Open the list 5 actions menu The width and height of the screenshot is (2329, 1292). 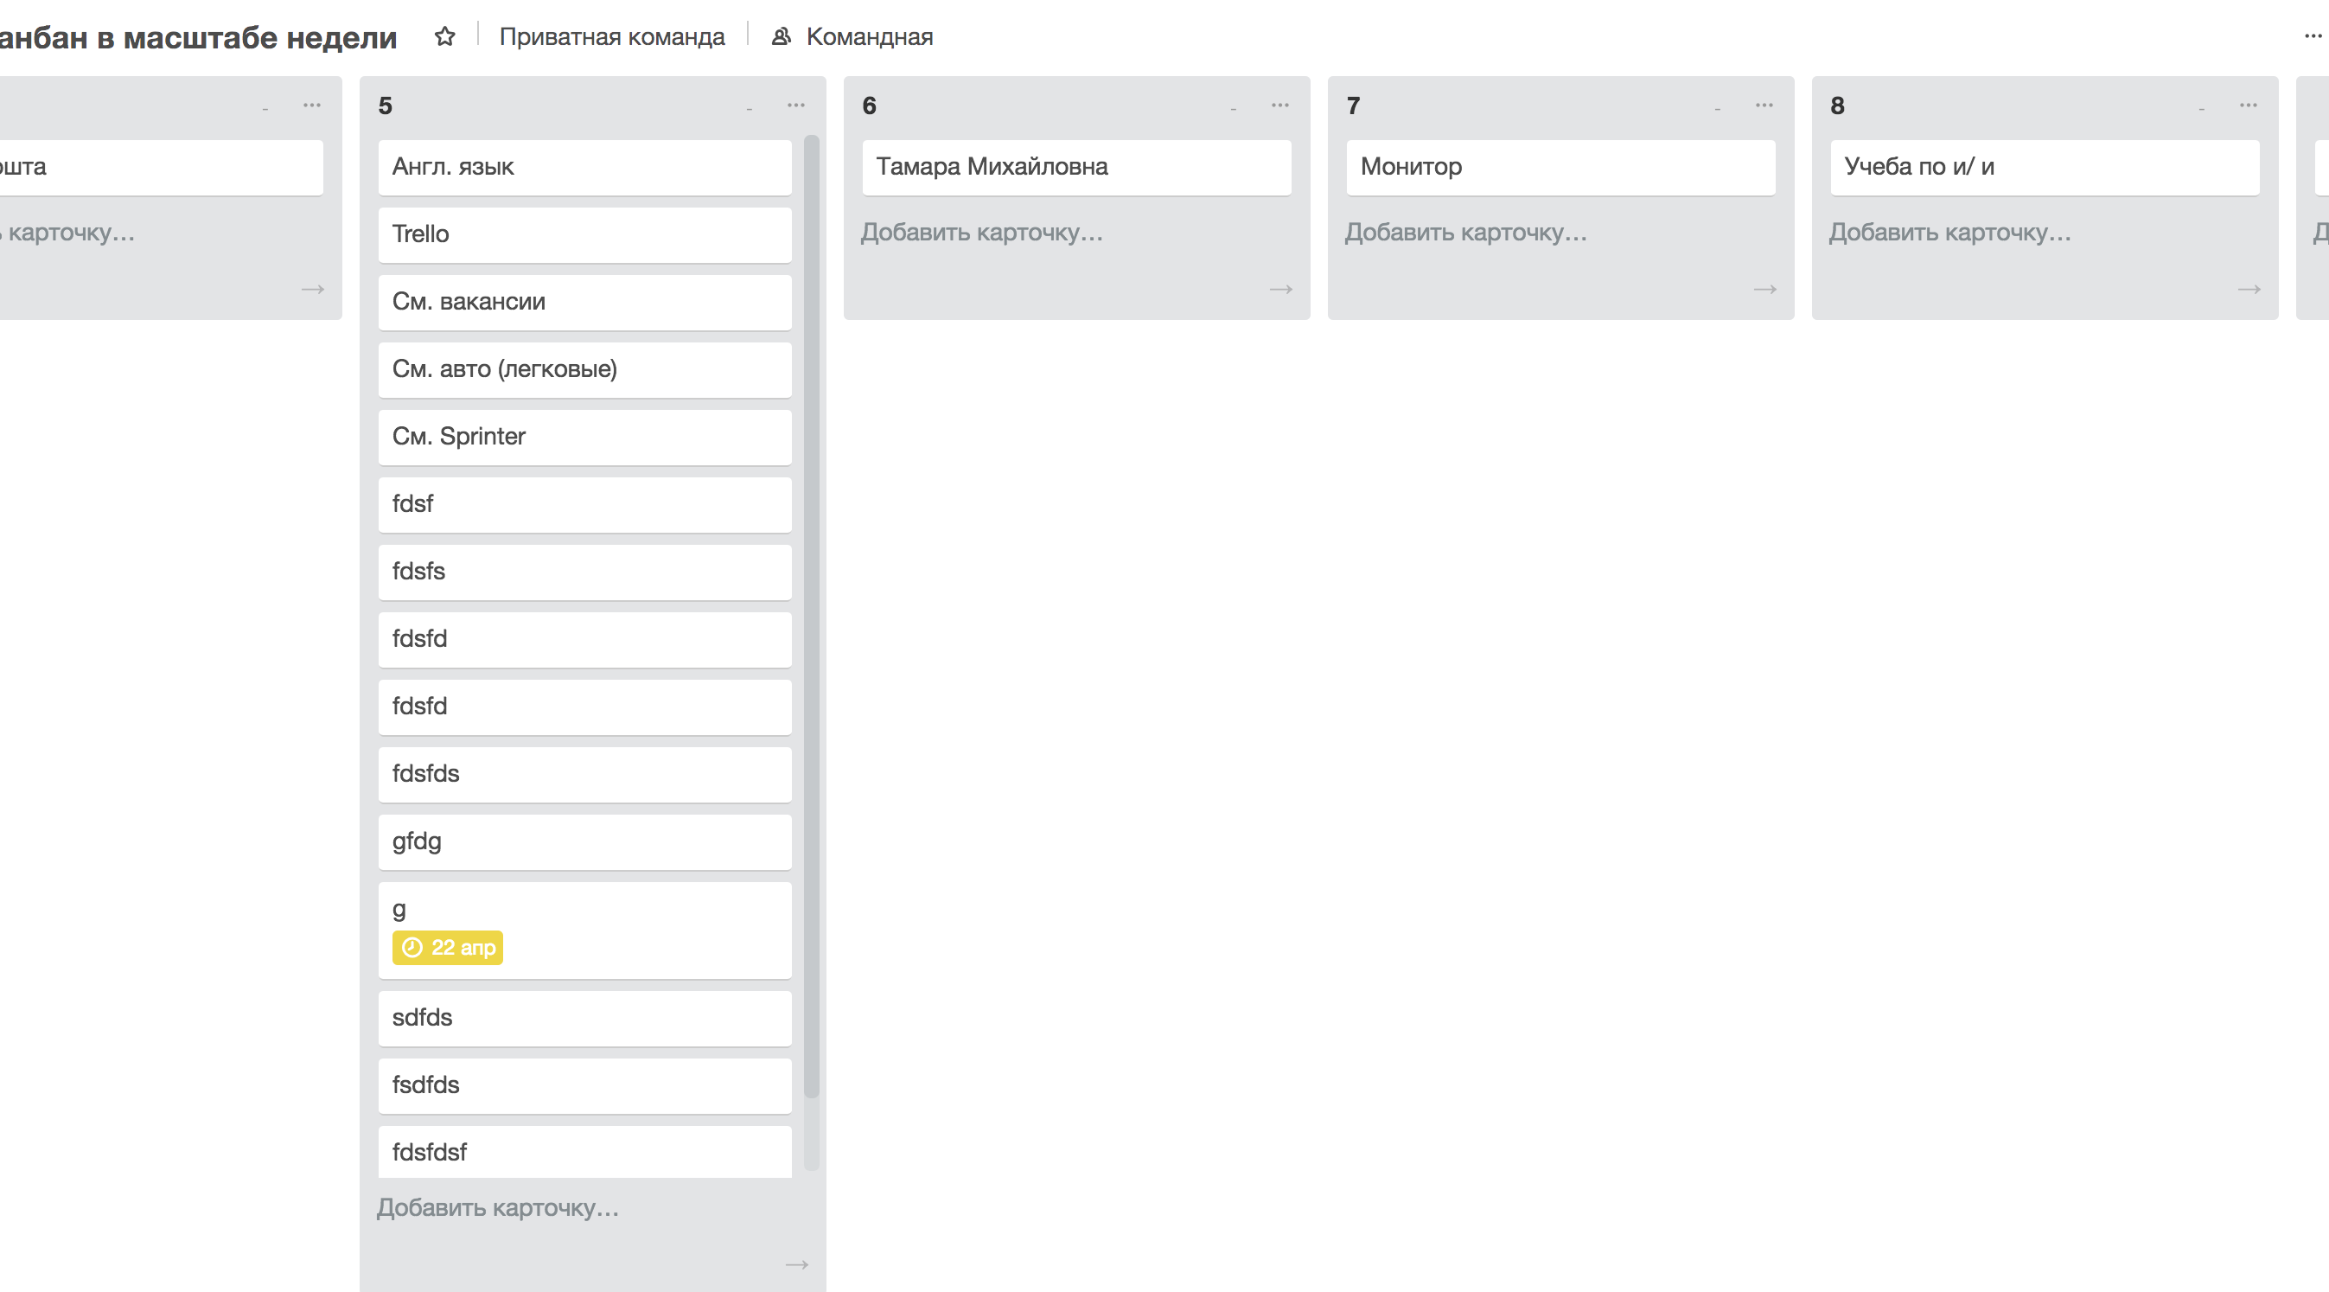tap(795, 105)
